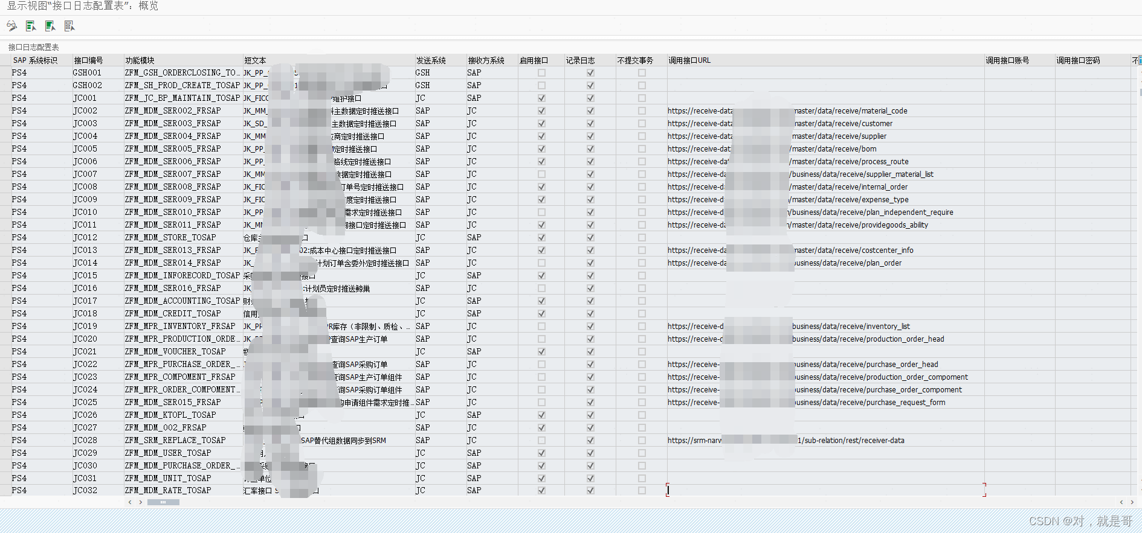The height and width of the screenshot is (533, 1142).
Task: Click the left arrow of the left horizontal scrollbar
Action: click(x=130, y=502)
